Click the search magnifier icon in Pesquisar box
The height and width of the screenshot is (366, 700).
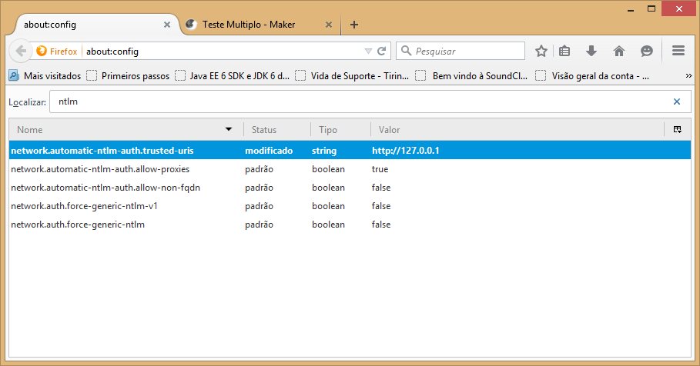click(406, 51)
